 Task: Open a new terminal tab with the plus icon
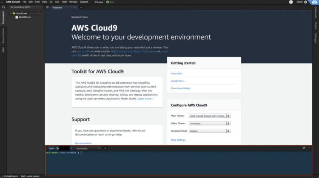coord(105,148)
